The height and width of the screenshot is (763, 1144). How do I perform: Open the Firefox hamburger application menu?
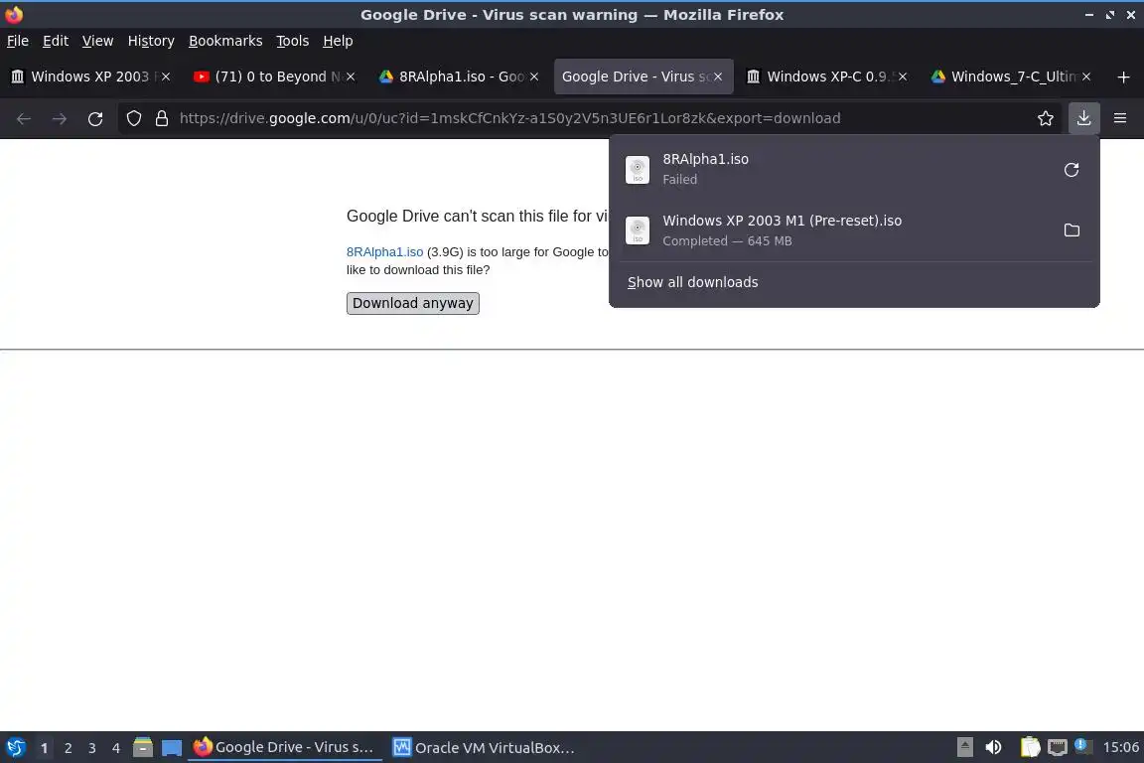click(1120, 118)
